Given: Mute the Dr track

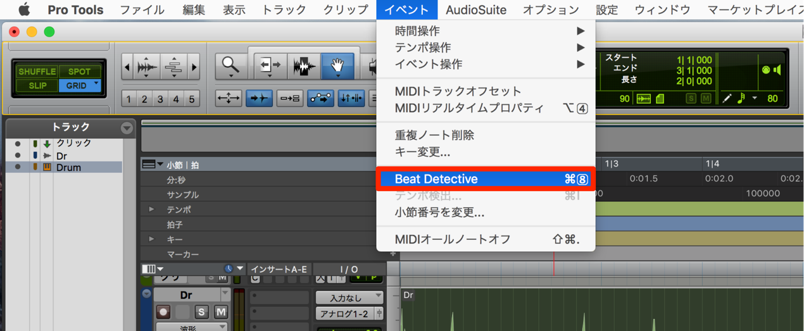Looking at the screenshot, I should pos(220,311).
